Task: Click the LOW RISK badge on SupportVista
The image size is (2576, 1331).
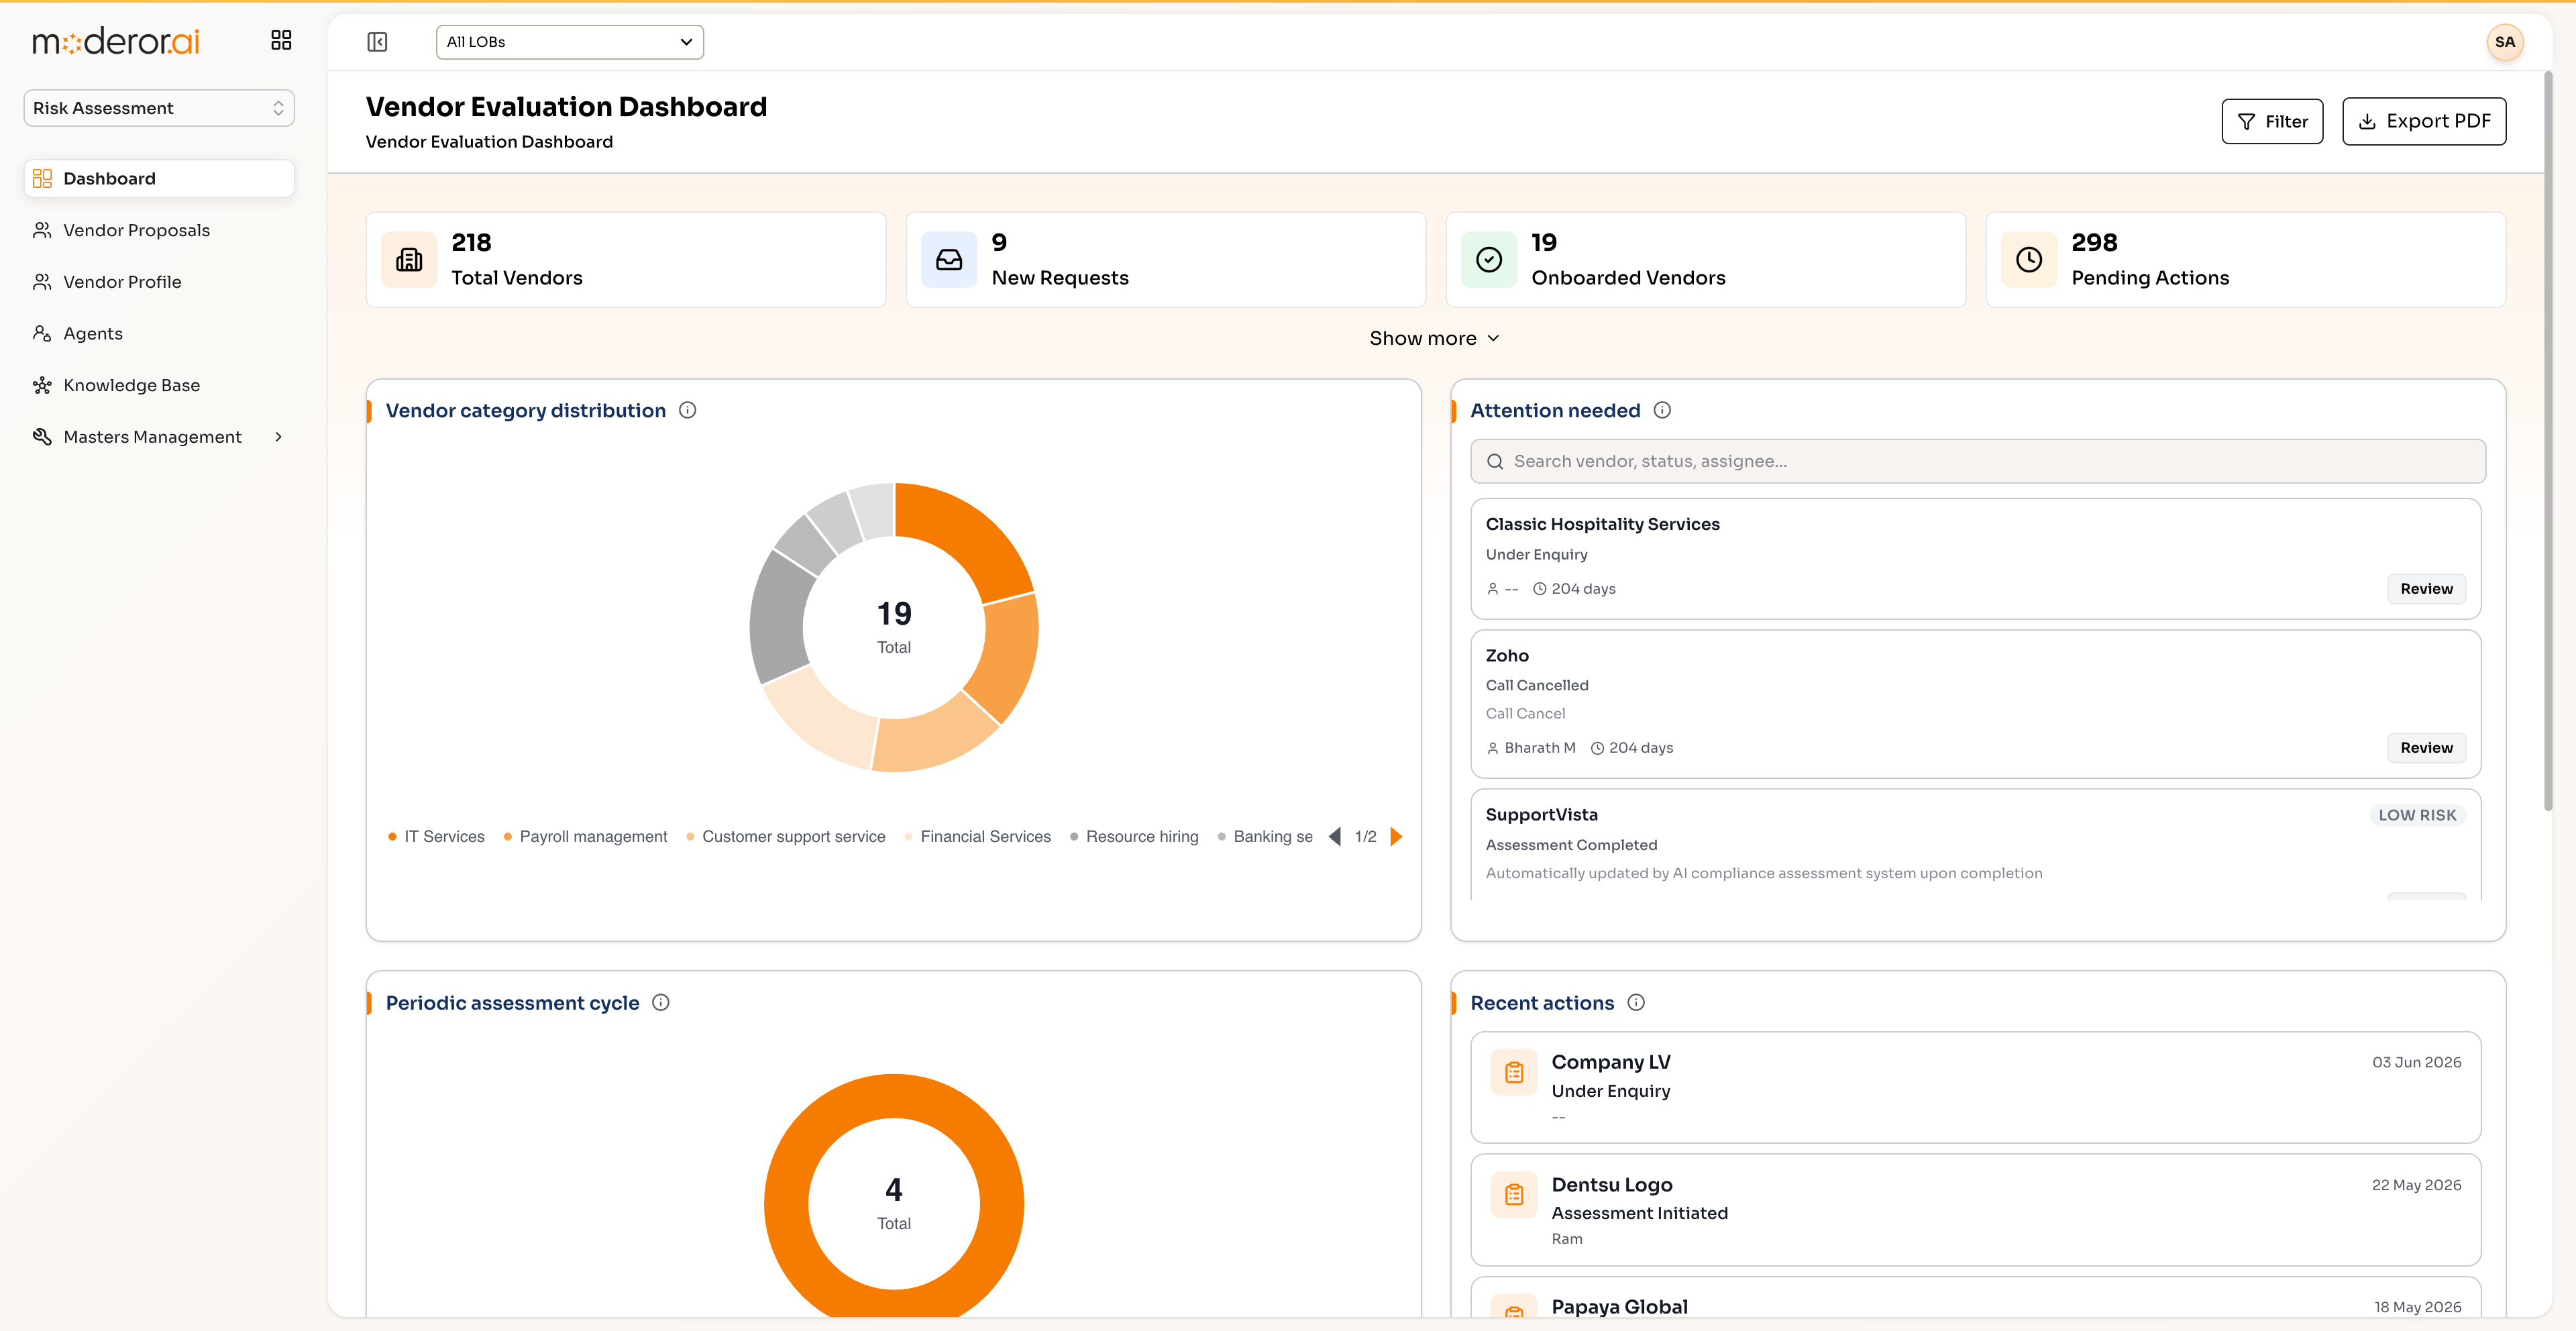Action: 2417,815
